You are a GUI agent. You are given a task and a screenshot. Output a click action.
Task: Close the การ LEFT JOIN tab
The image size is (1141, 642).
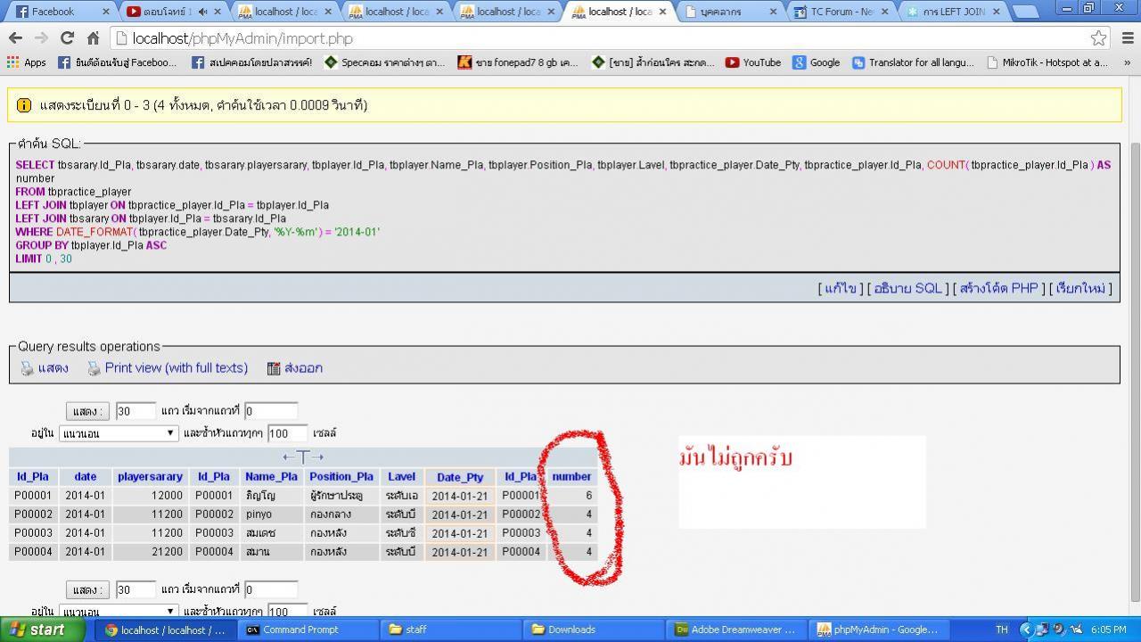996,12
